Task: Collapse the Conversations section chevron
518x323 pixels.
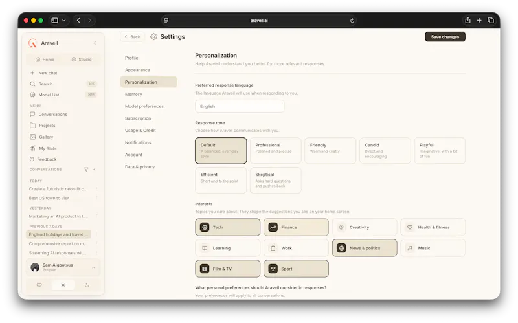Action: 94,170
